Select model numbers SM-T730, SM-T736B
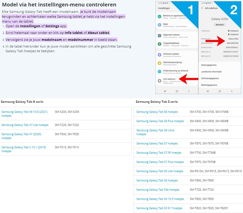Viewport: 243px width, 213px height. click(203, 153)
